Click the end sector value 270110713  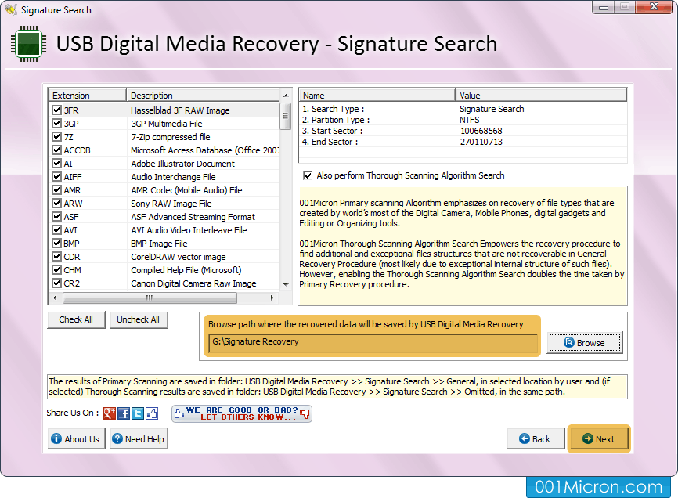coord(481,142)
